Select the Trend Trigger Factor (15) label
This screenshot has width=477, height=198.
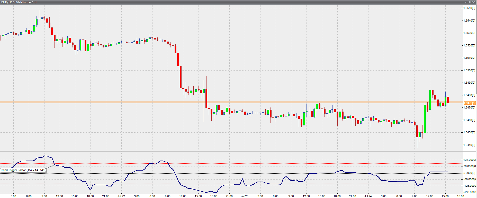click(23, 170)
